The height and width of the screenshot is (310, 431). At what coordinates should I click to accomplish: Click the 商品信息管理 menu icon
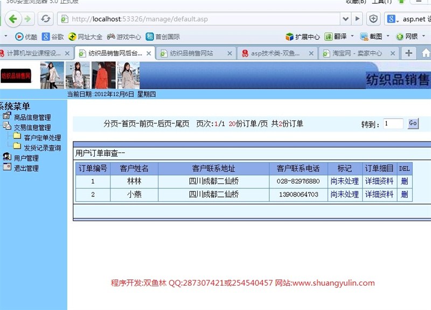pyautogui.click(x=7, y=116)
